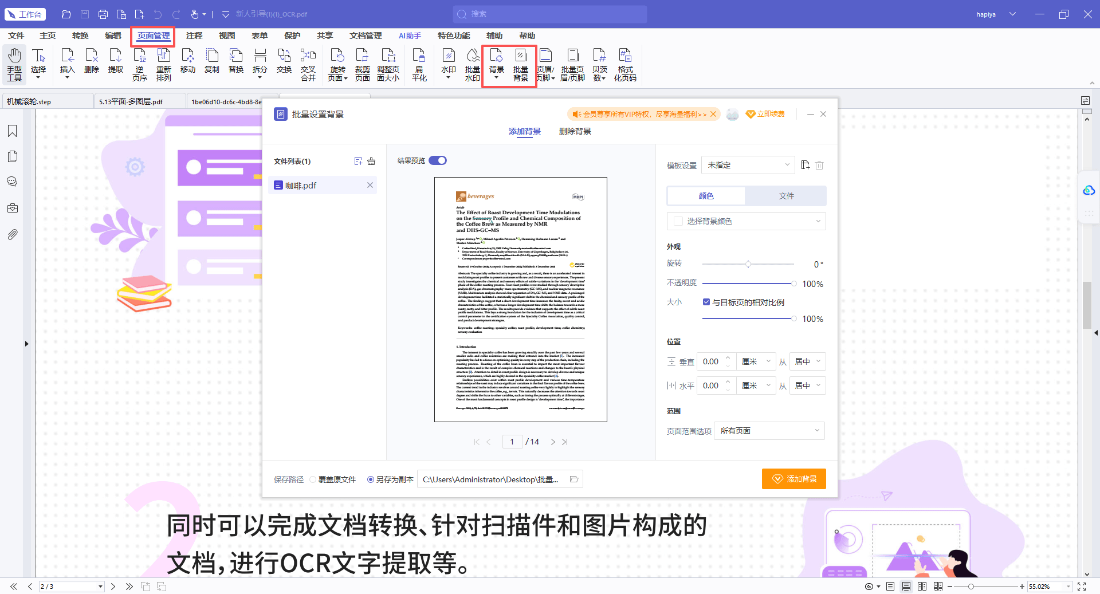Switch background source to 颜色
Screen dimensions: 1100x594
pyautogui.click(x=706, y=196)
